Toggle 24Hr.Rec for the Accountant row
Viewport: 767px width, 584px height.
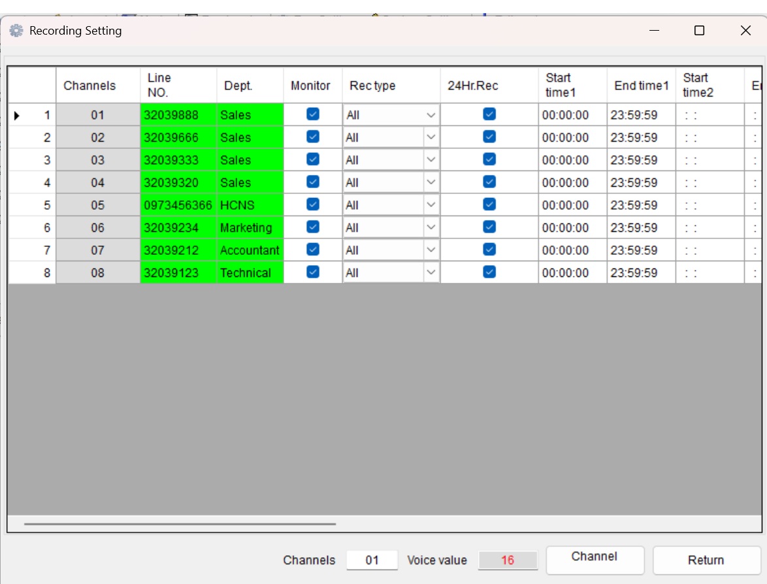click(x=490, y=250)
